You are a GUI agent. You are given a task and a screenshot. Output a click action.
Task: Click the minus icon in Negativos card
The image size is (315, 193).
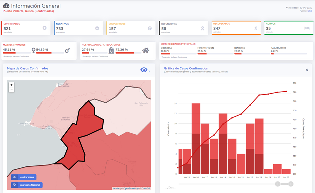click(97, 28)
